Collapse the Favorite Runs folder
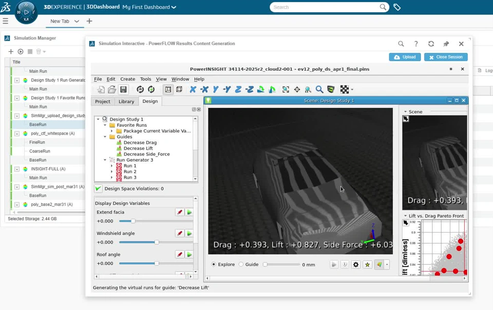The height and width of the screenshot is (310, 493). (x=105, y=125)
